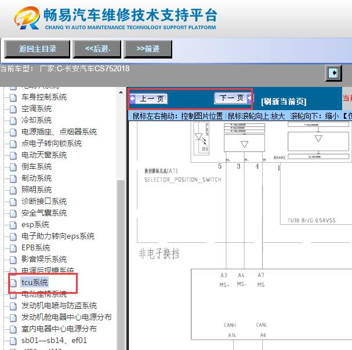This screenshot has width=352, height=350.
Task: Click the document icon beside 照明系统
Action: (13, 190)
